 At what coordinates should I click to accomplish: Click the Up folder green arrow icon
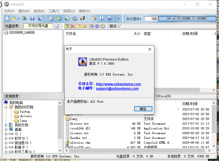coord(67,26)
